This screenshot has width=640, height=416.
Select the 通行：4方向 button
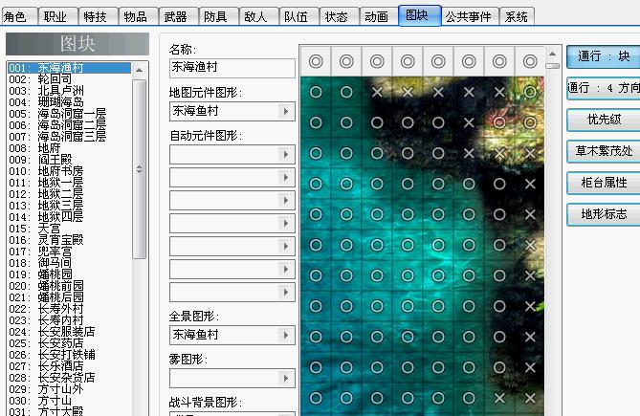pos(604,88)
